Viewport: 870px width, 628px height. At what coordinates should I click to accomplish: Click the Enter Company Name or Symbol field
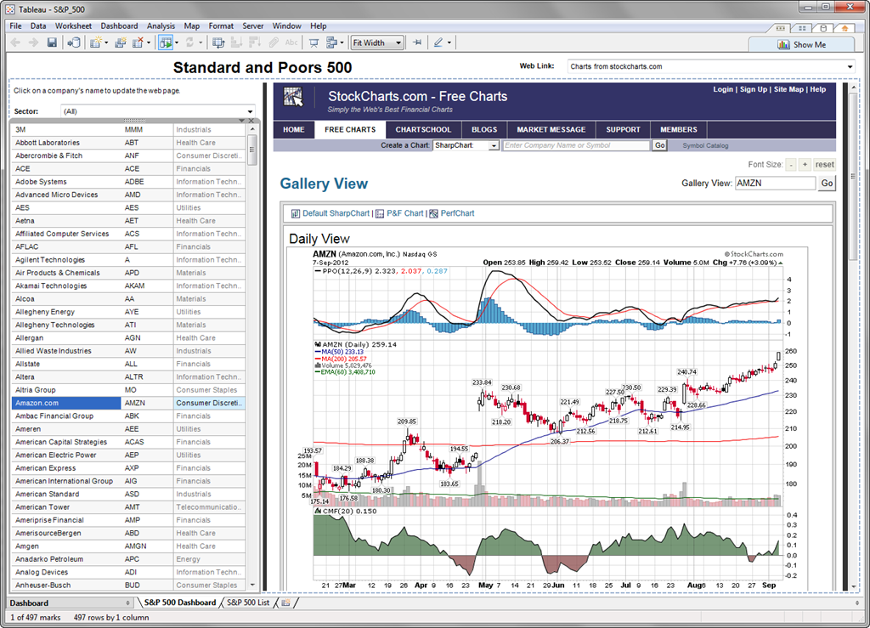[x=576, y=145]
